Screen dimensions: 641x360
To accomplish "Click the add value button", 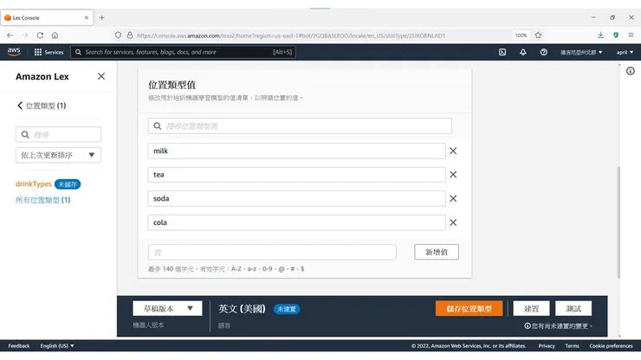I will [437, 252].
